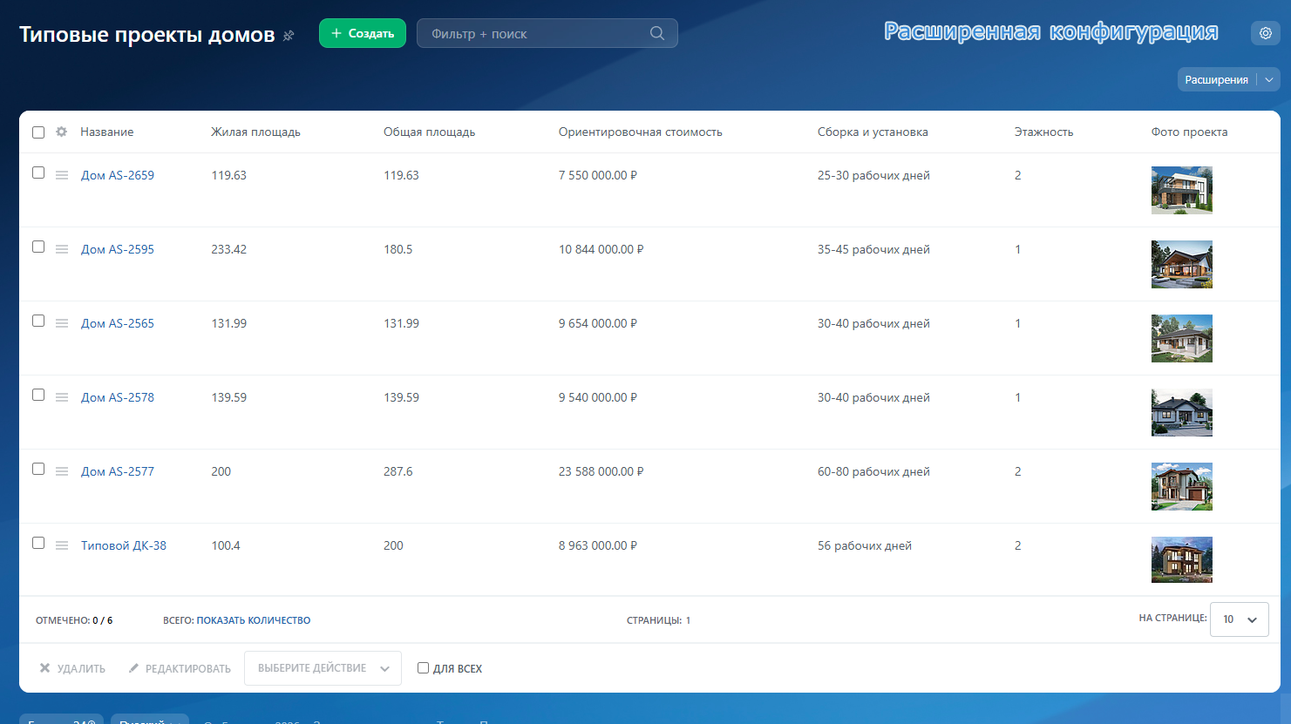The image size is (1291, 724).
Task: Enable the ДЛЯ ВСЕХ checkbox
Action: point(423,668)
